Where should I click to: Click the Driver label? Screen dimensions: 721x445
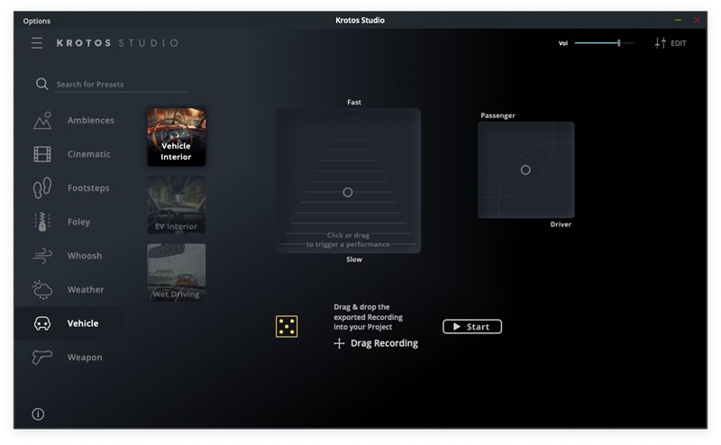[x=561, y=224]
